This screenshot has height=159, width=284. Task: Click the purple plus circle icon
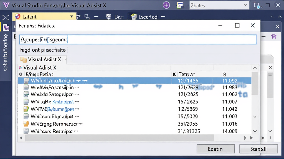[x=166, y=5]
